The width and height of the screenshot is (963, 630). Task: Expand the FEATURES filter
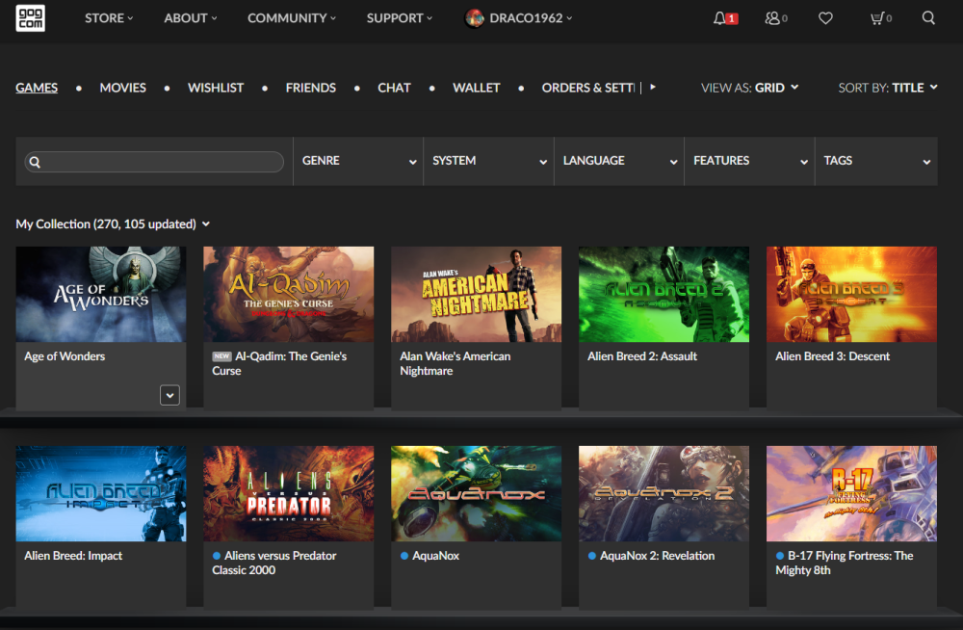point(750,161)
